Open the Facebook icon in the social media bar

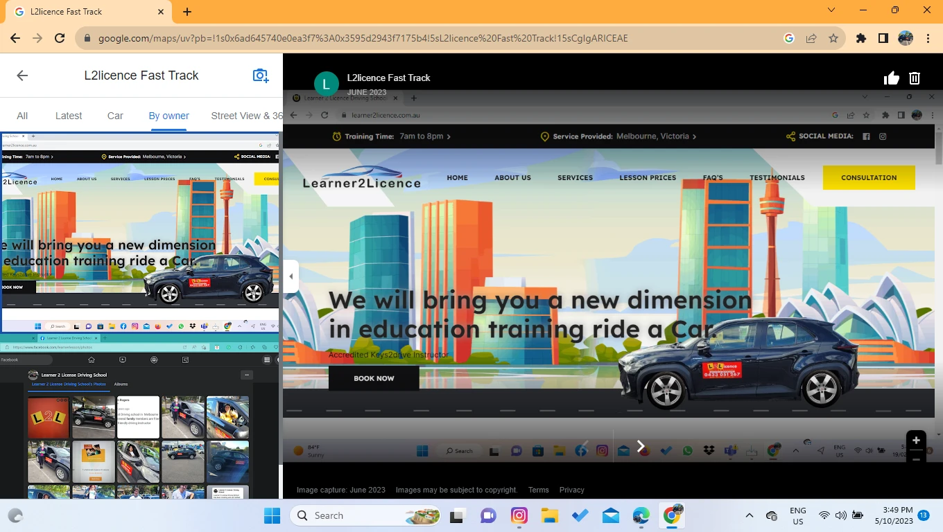coord(866,136)
